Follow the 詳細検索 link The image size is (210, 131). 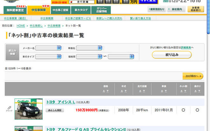pyautogui.click(x=186, y=47)
